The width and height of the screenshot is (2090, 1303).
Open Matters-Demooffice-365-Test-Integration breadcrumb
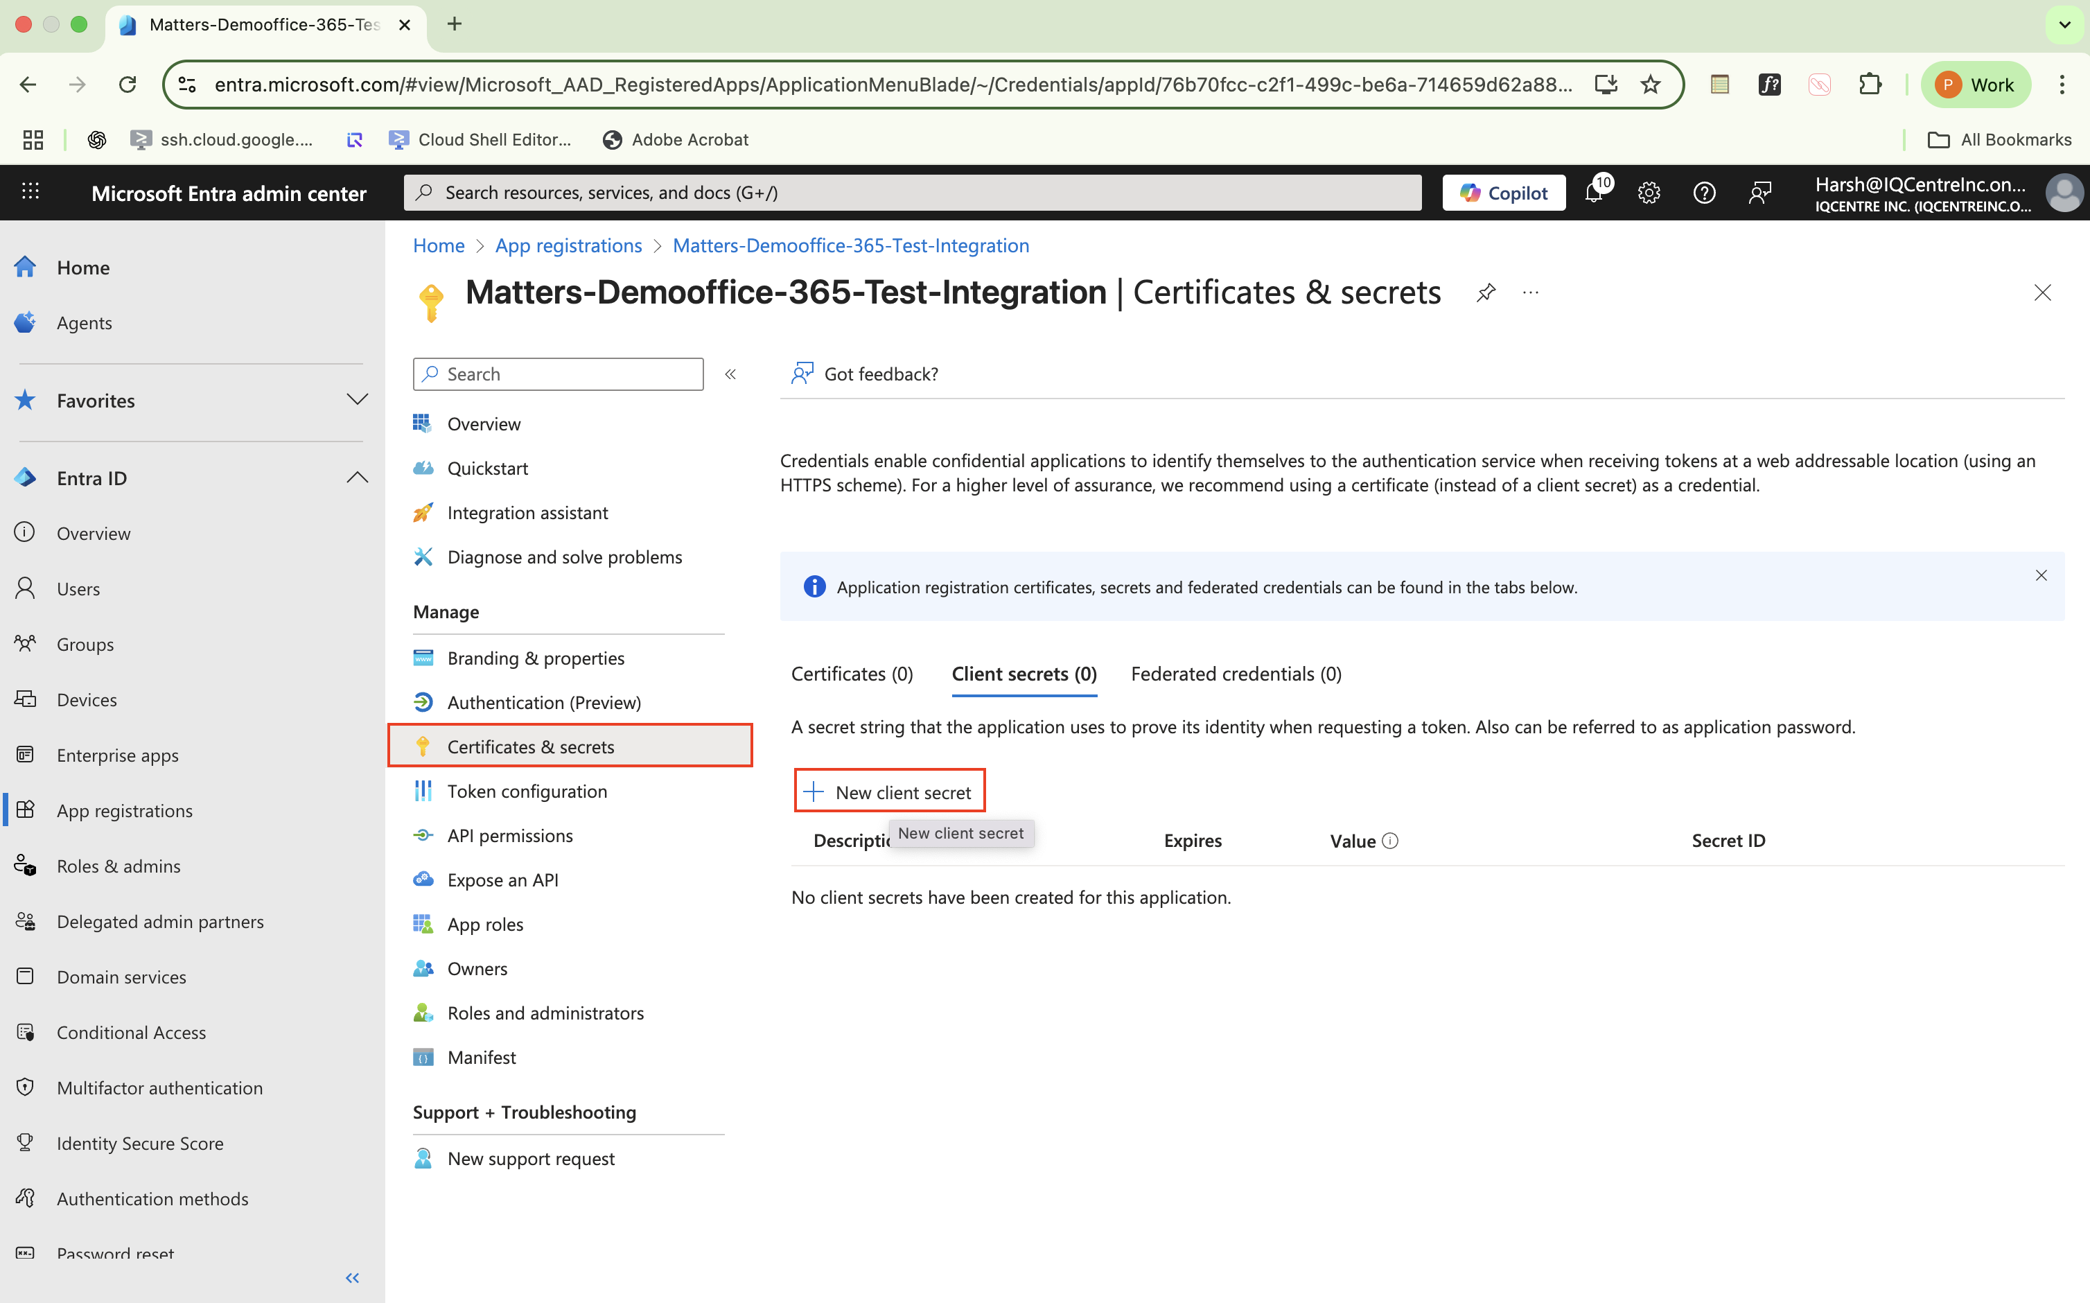click(x=851, y=245)
